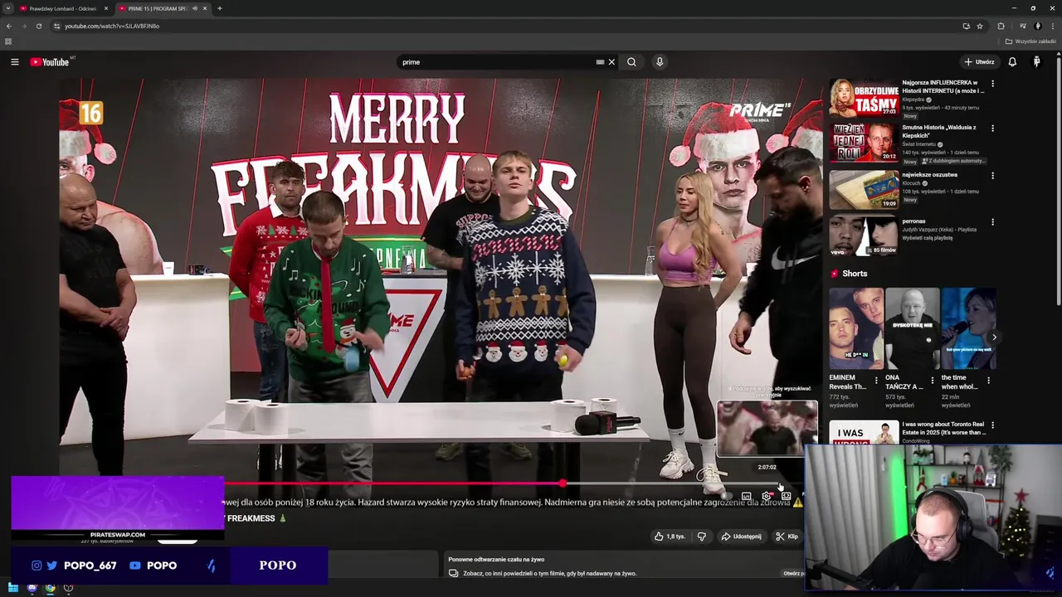Open options for Smutna Historia video

(992, 129)
